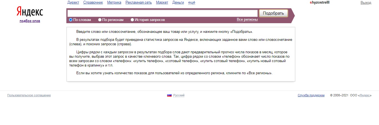Click the «Русский» language link

pos(179,95)
